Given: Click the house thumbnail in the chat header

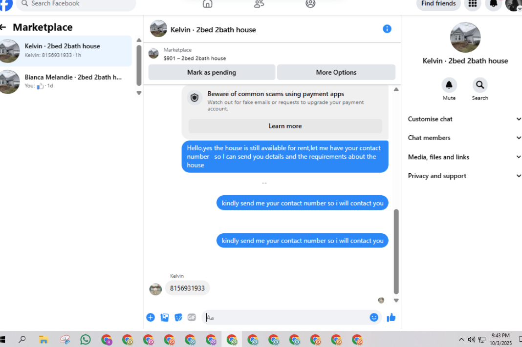Looking at the screenshot, I should coord(158,29).
